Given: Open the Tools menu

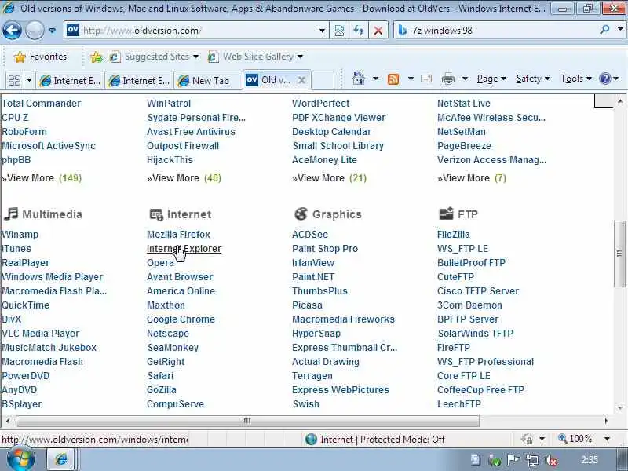Looking at the screenshot, I should (576, 78).
